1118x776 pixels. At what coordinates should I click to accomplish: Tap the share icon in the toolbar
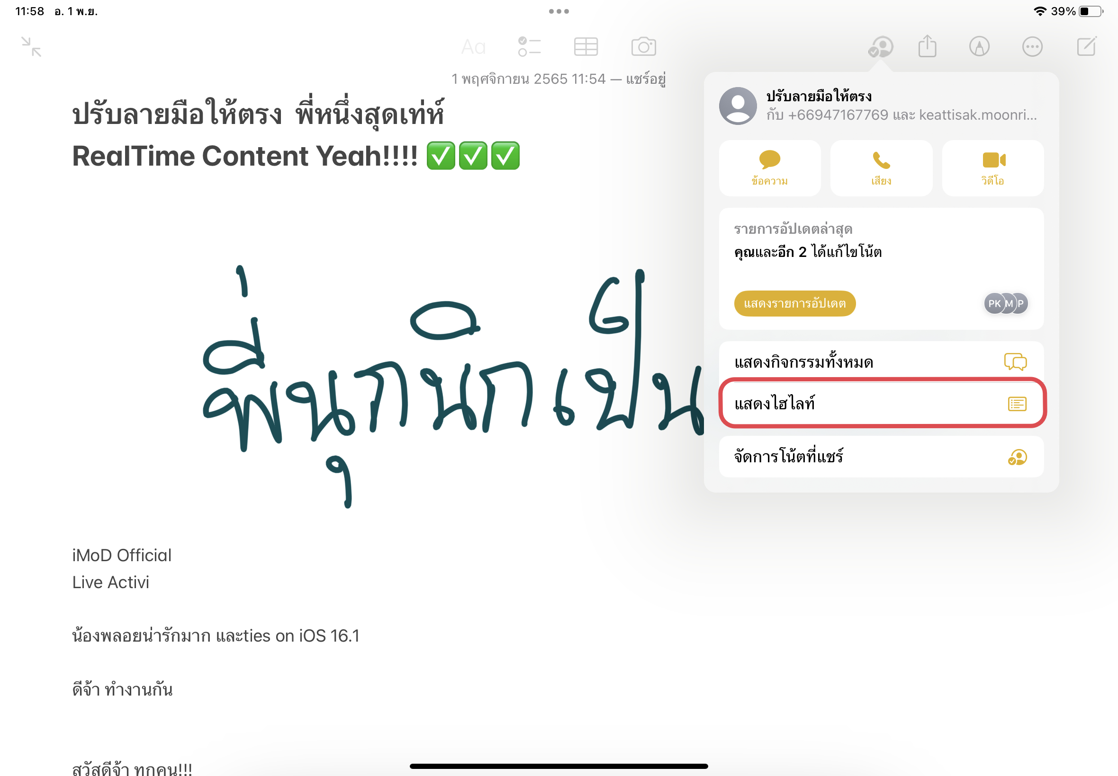(x=927, y=46)
